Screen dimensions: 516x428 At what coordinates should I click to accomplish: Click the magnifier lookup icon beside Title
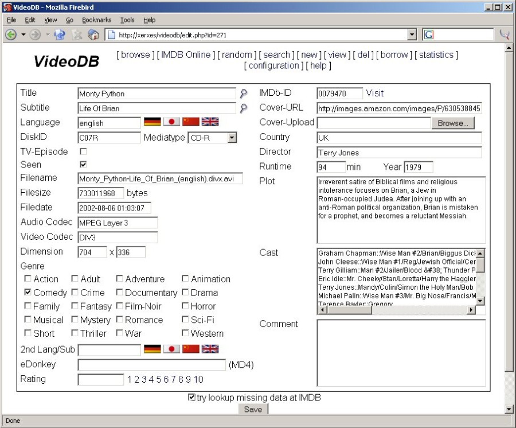pyautogui.click(x=244, y=94)
